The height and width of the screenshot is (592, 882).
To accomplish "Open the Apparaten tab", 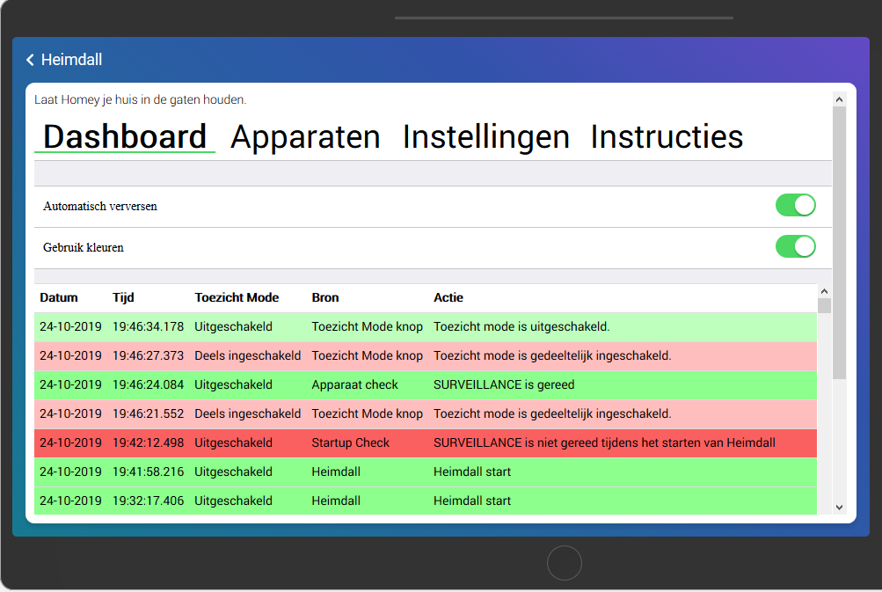I will [305, 136].
